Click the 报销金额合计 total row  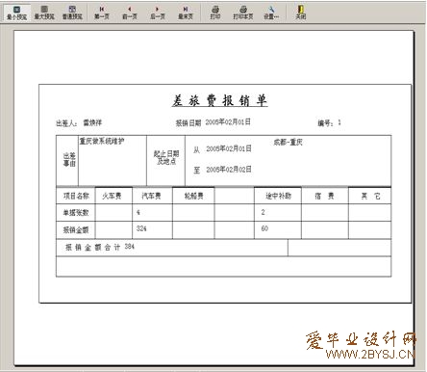172,248
